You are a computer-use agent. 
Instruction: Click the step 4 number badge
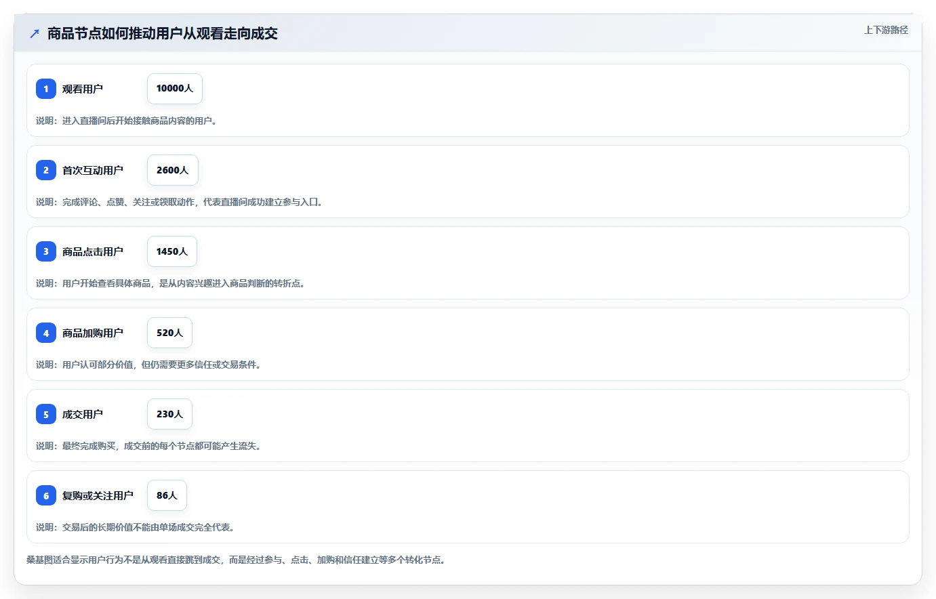[x=46, y=333]
